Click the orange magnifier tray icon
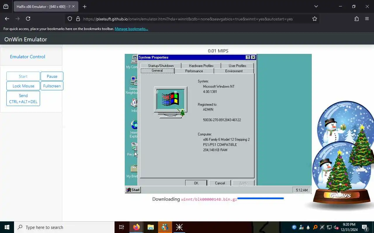The width and height of the screenshot is (374, 233). [315, 227]
